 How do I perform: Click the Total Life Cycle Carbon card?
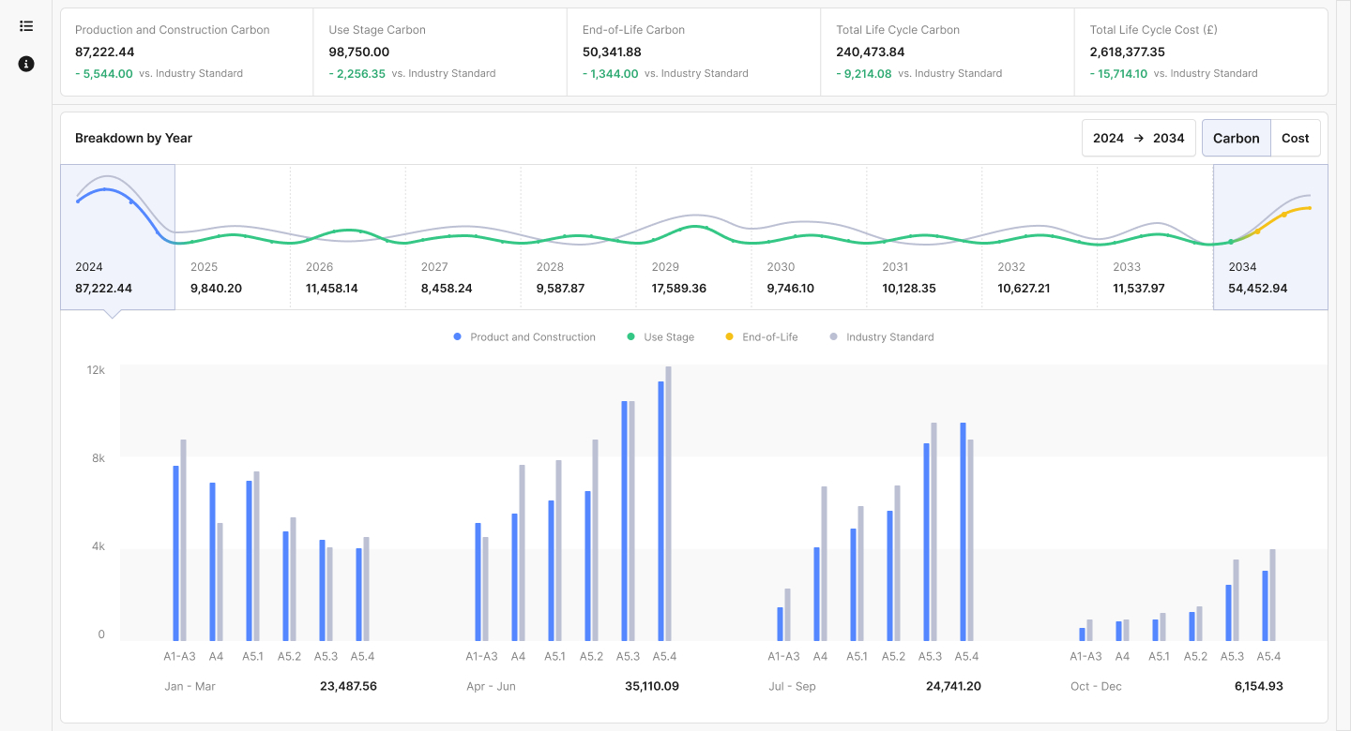pyautogui.click(x=947, y=52)
